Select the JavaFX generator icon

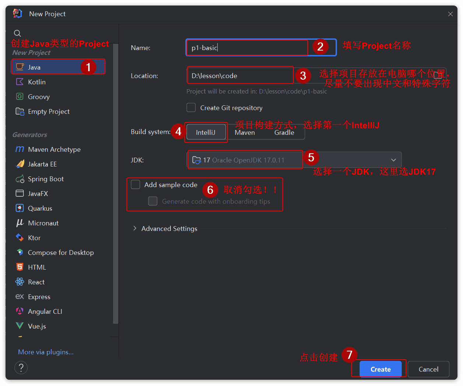pyautogui.click(x=20, y=193)
